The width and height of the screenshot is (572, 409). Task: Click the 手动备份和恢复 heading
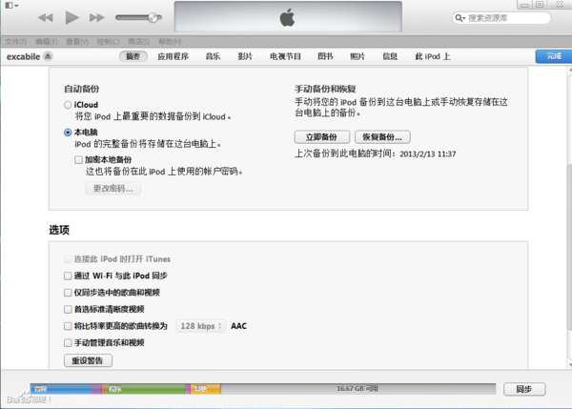tap(325, 89)
